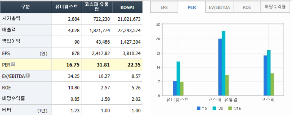Open the 배당수익률 chart tab
292x115 pixels.
point(275,7)
